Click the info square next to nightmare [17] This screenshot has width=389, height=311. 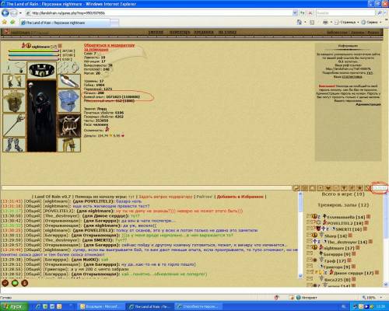(x=358, y=248)
